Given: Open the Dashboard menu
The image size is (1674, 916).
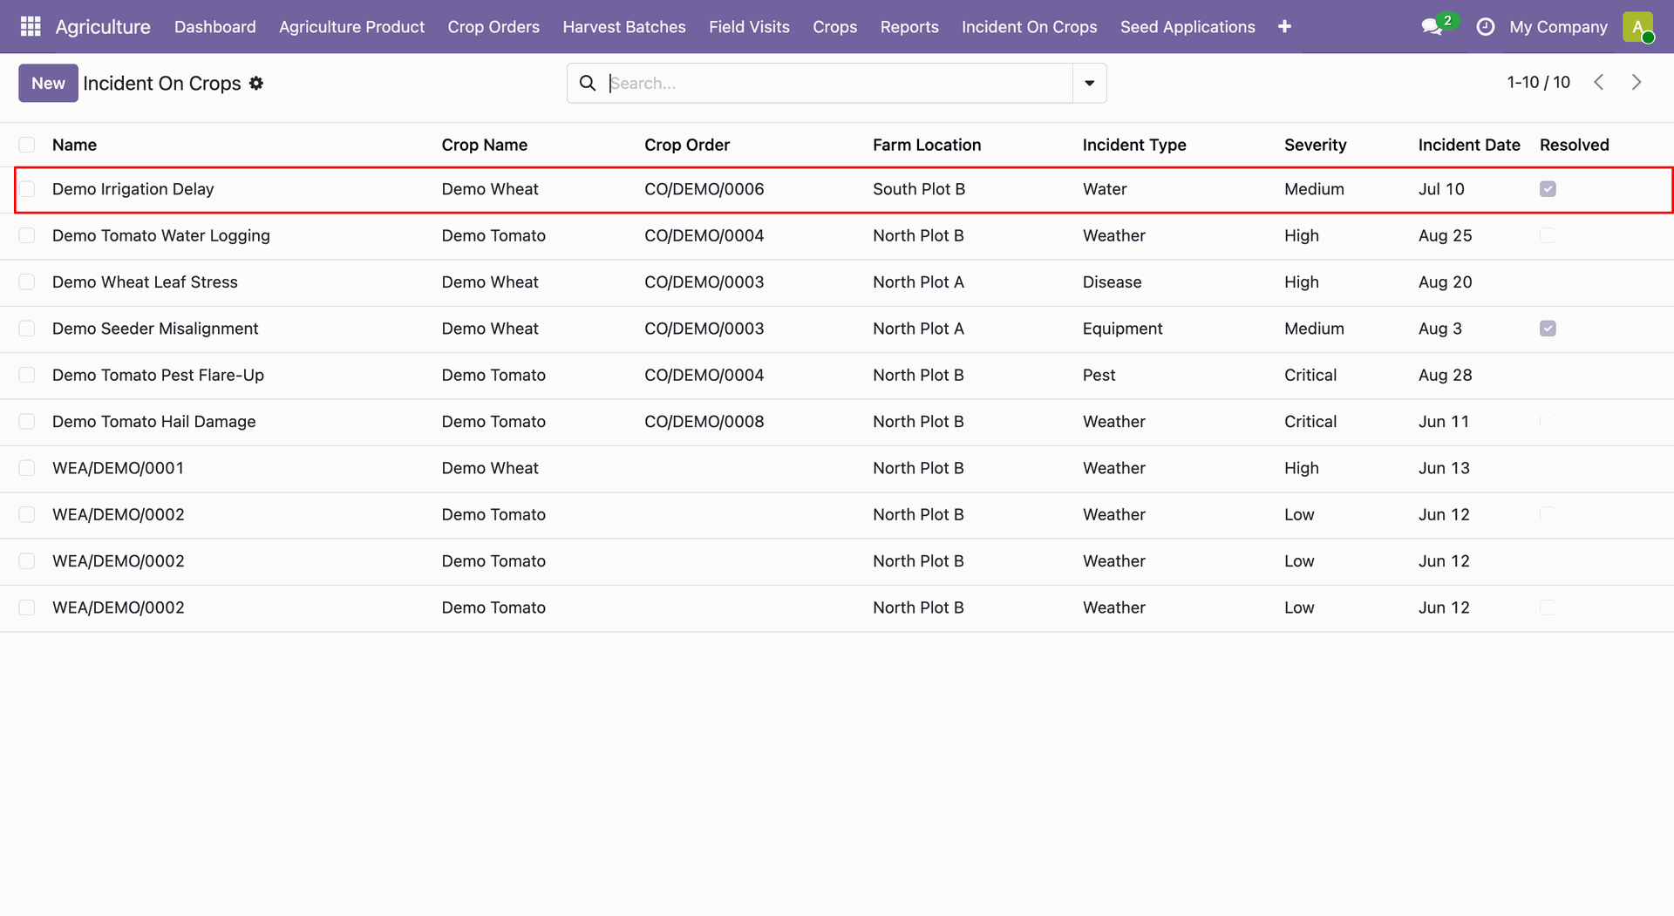Looking at the screenshot, I should click(x=215, y=27).
